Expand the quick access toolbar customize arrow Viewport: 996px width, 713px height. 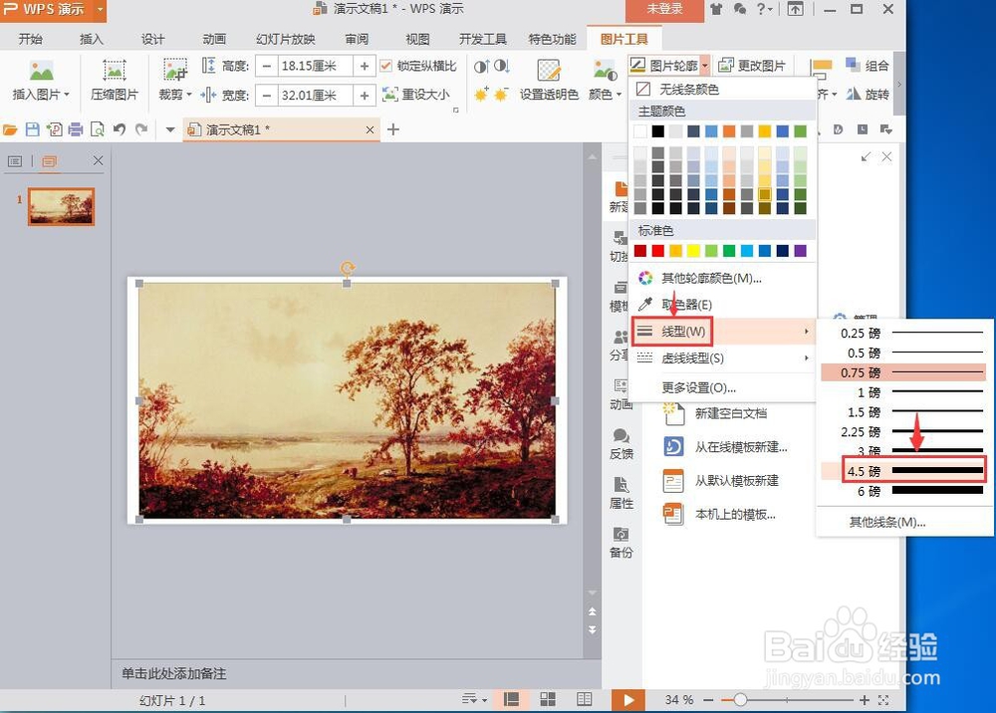pyautogui.click(x=170, y=129)
